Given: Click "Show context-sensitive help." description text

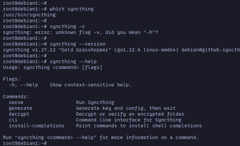Looking at the screenshot, I should pyautogui.click(x=91, y=85).
